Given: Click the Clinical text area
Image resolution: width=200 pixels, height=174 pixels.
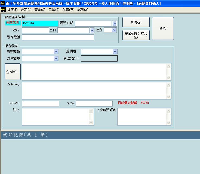Looking at the screenshot, I should point(94,72).
